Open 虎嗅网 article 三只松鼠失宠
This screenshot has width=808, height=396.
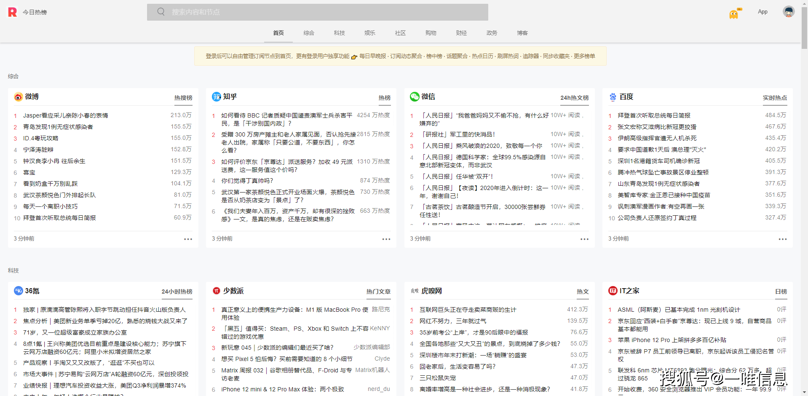coord(438,378)
